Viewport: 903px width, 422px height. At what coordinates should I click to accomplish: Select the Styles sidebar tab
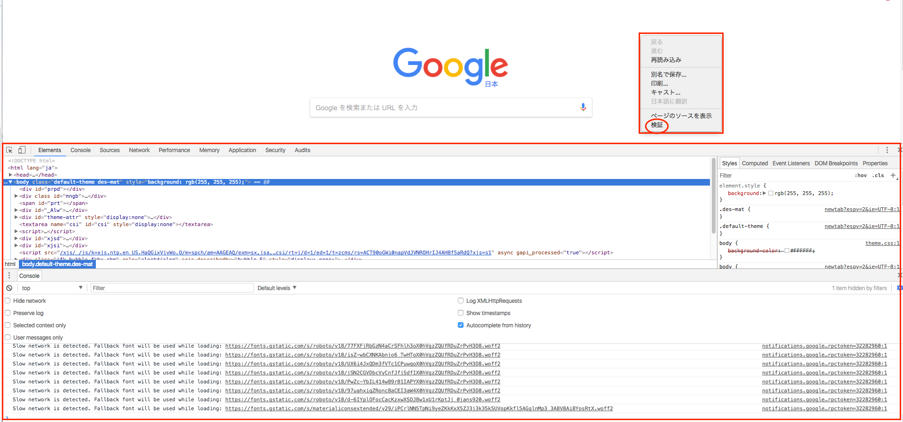click(x=729, y=163)
